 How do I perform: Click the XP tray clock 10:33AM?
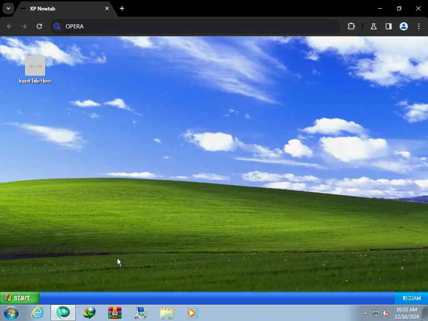[x=411, y=298]
